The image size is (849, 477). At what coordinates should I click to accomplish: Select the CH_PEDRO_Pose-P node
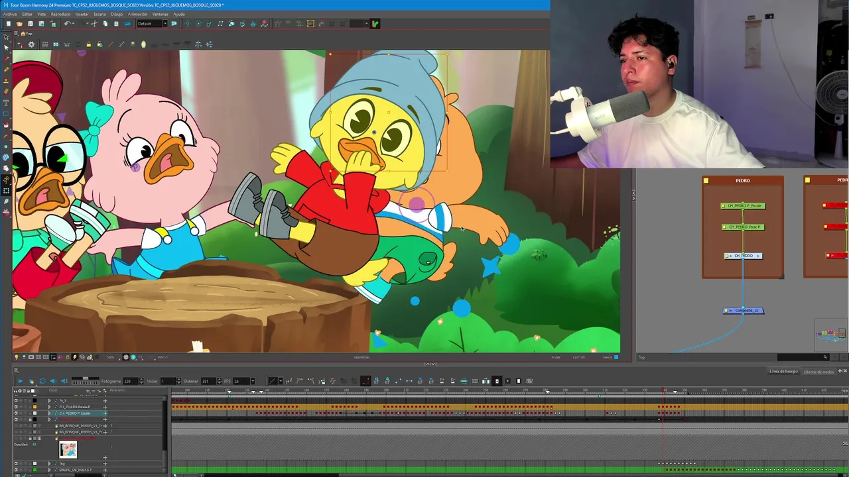pyautogui.click(x=743, y=227)
